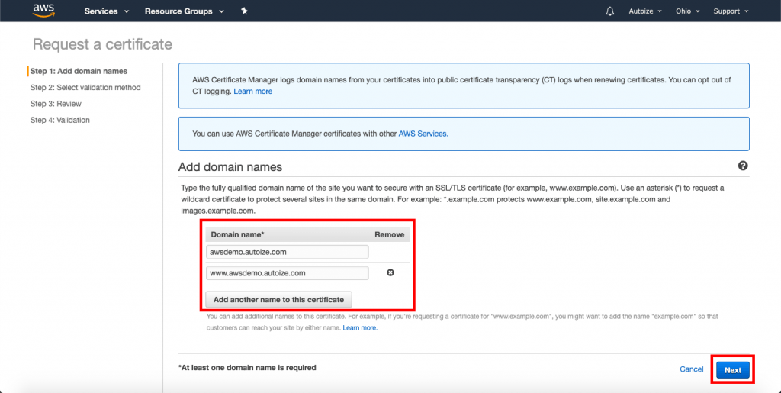781x393 pixels.
Task: Open the AWS Services link
Action: 423,134
